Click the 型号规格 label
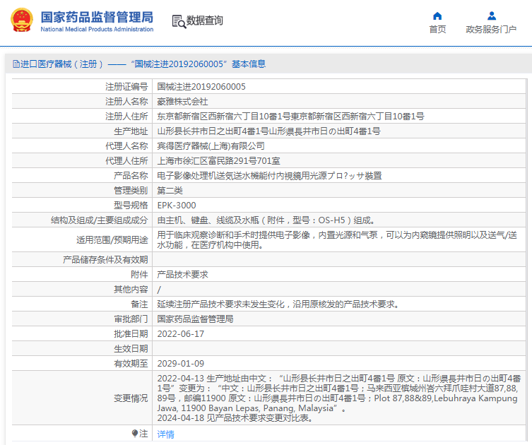The image size is (532, 445). pos(131,206)
